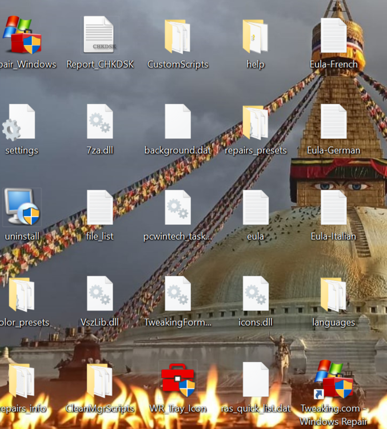Screen dimensions: 387x429
Task: Click the "Eula-French" file name label
Action: (x=333, y=65)
